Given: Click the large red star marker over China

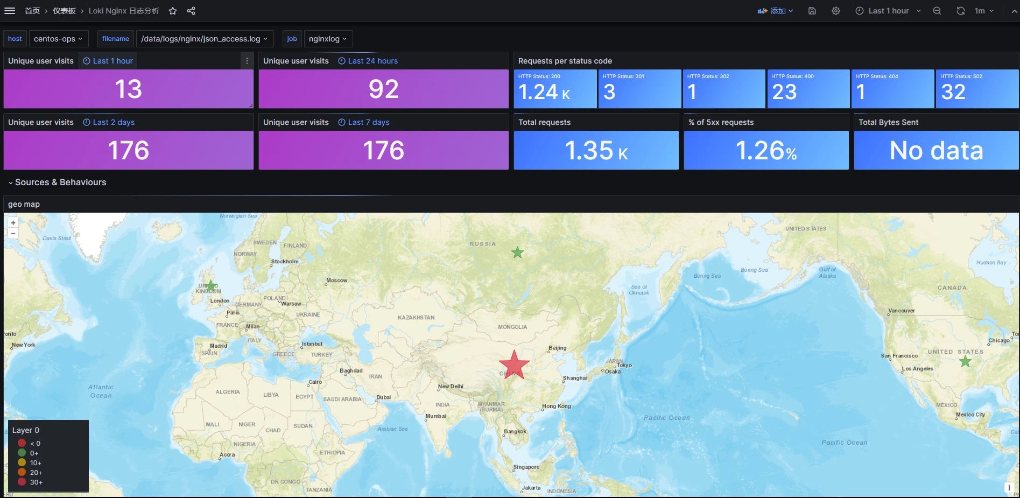Looking at the screenshot, I should pos(514,365).
